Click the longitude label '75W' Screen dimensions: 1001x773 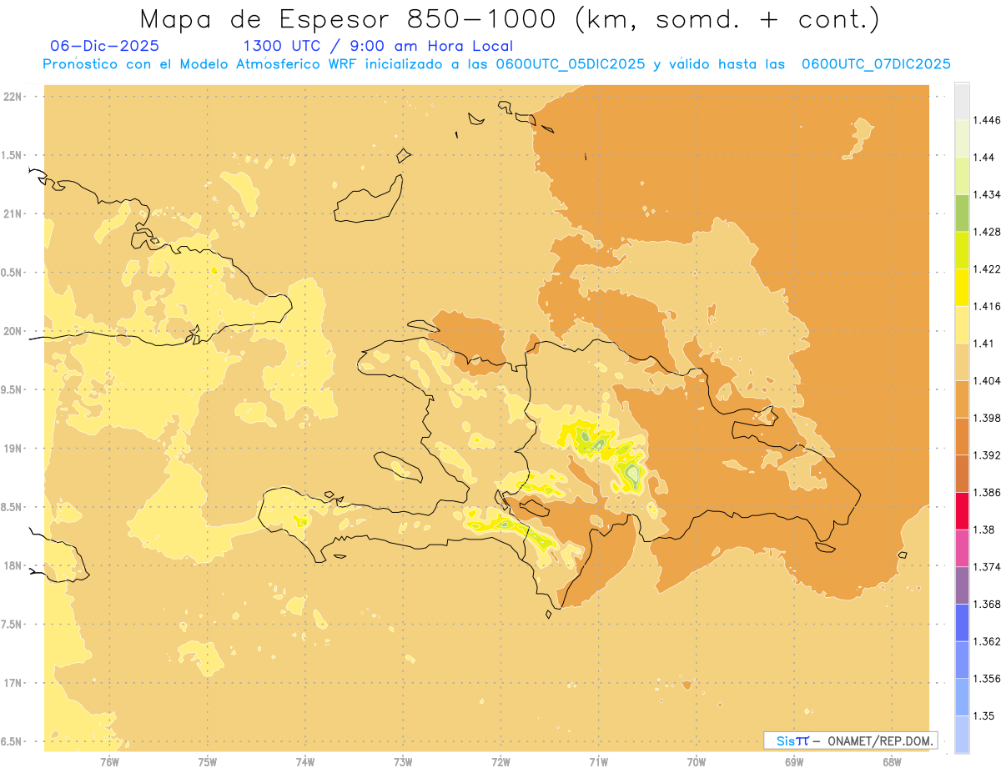pos(207,761)
